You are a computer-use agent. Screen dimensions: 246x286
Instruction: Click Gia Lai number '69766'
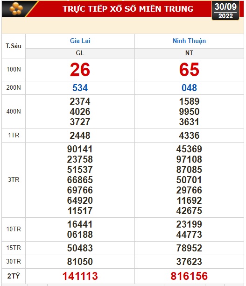(x=80, y=190)
